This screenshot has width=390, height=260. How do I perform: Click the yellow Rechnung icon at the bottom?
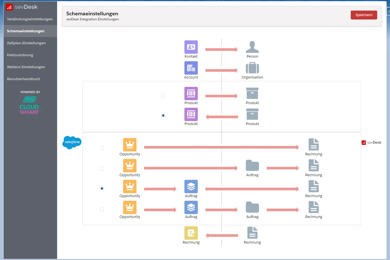tap(191, 233)
